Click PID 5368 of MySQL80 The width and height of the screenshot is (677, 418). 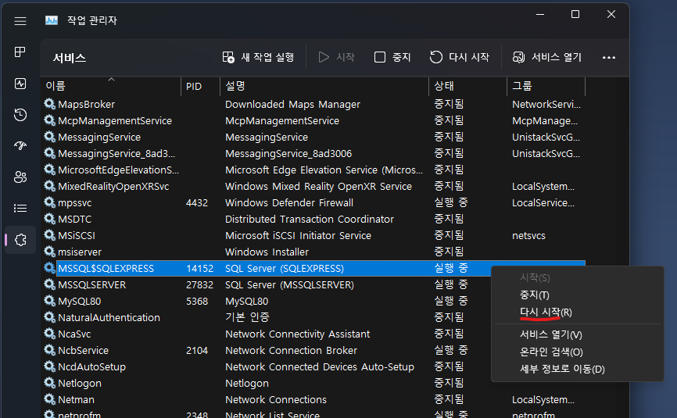(x=197, y=301)
